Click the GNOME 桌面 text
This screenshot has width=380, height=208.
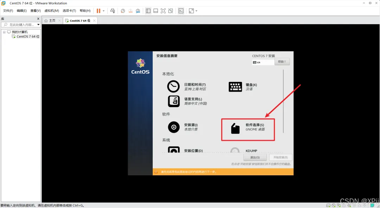click(255, 129)
